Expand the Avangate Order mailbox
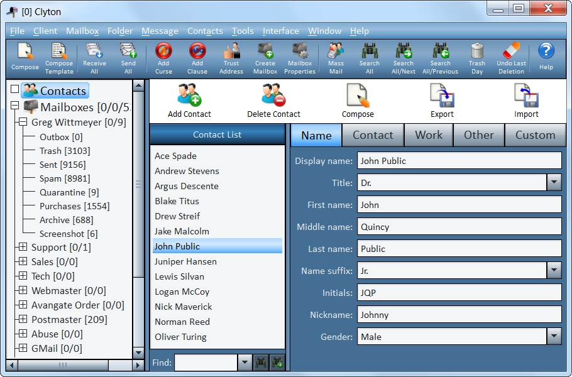572x377 pixels. [23, 305]
